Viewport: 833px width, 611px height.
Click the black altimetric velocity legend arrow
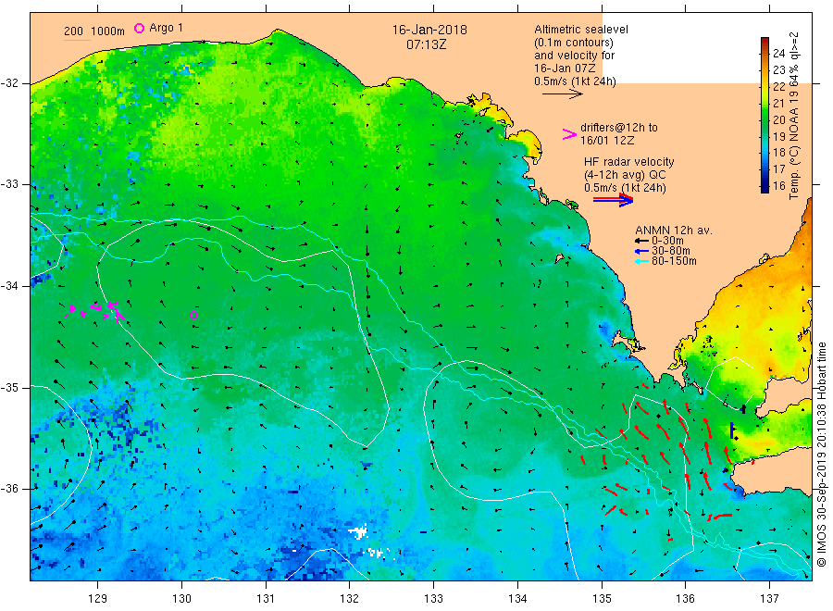(x=562, y=94)
